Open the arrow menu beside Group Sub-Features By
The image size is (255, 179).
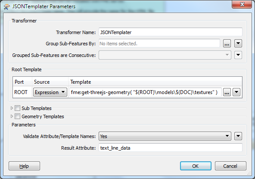238,44
